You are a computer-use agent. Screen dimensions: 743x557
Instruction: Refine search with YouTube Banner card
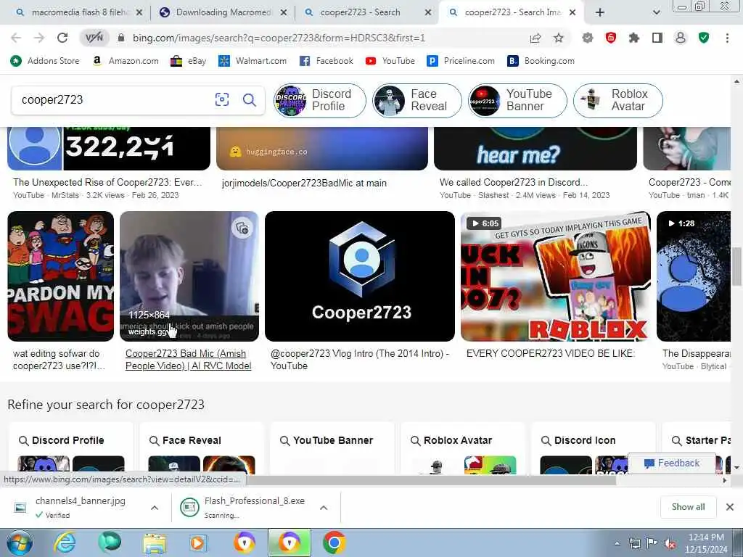pos(332,448)
